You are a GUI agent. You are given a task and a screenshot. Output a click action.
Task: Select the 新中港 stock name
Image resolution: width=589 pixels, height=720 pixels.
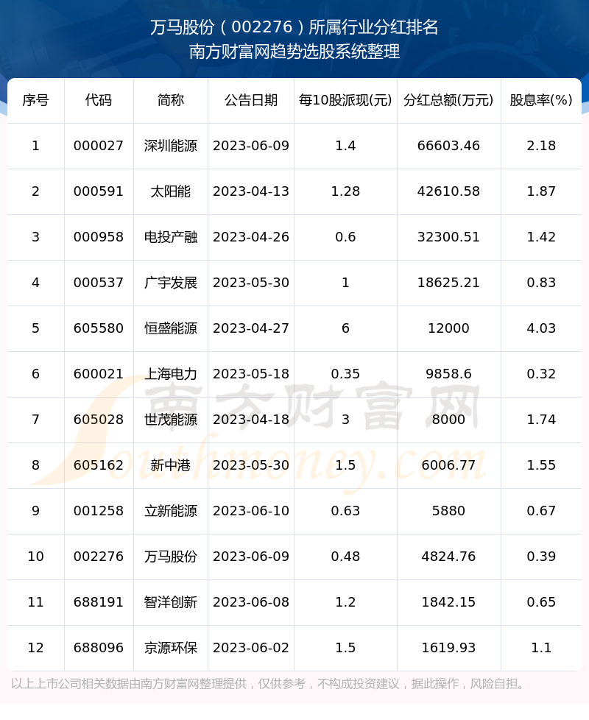(171, 465)
